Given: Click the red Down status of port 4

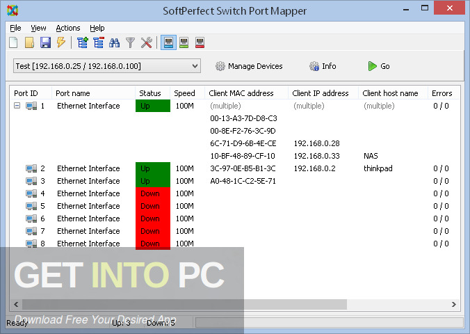Looking at the screenshot, I should (x=153, y=193).
